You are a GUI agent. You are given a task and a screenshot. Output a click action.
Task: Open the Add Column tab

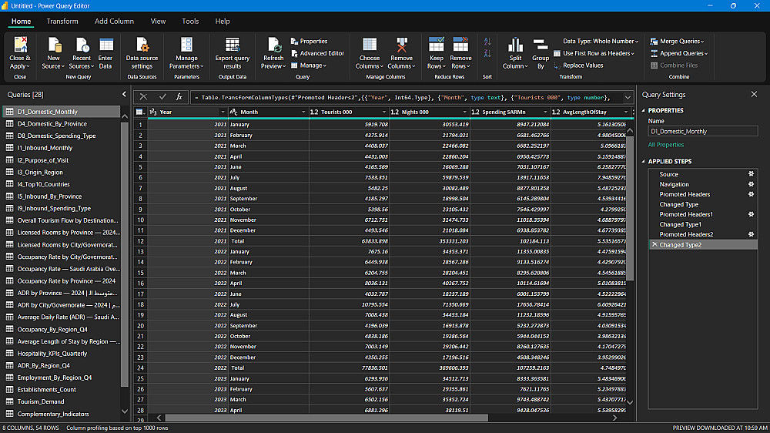click(x=114, y=22)
